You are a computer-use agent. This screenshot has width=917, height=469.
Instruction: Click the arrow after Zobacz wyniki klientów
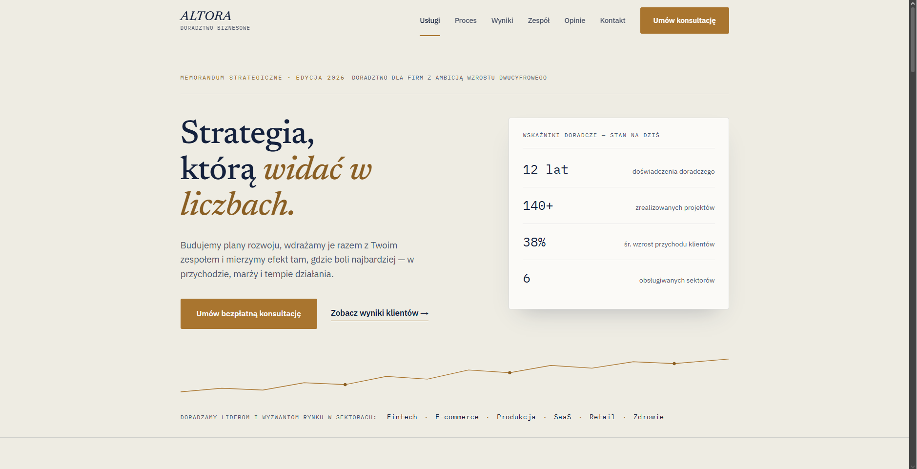(x=425, y=313)
